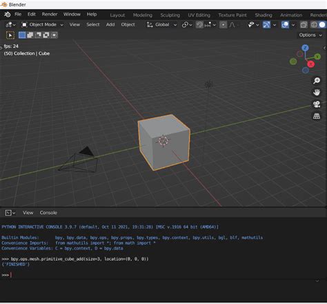
Task: Switch to solid viewport shading
Action: (x=322, y=25)
